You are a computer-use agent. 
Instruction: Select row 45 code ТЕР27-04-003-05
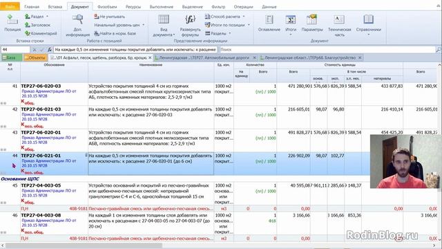tap(41, 185)
